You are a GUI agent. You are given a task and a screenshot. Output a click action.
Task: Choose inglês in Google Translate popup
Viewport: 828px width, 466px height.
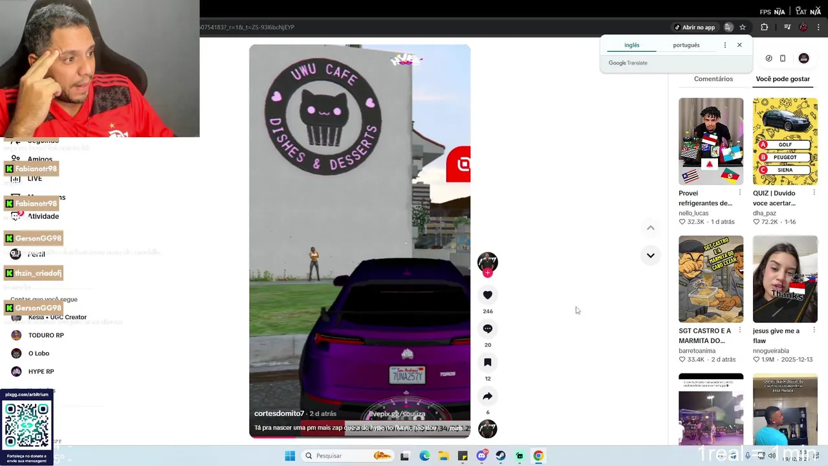tap(632, 45)
